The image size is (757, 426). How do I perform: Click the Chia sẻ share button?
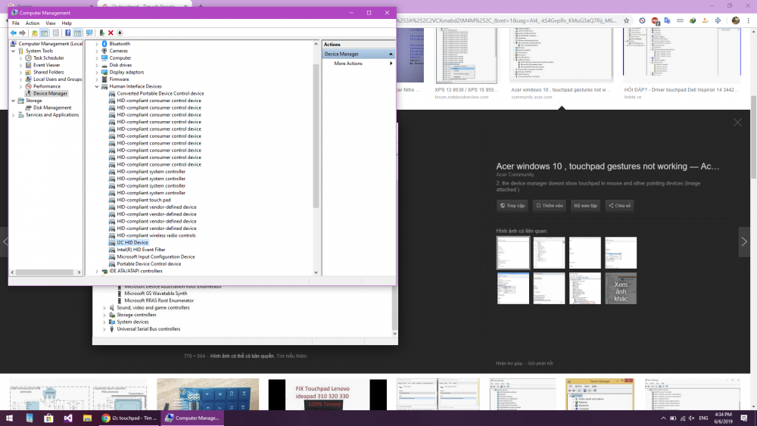click(618, 205)
